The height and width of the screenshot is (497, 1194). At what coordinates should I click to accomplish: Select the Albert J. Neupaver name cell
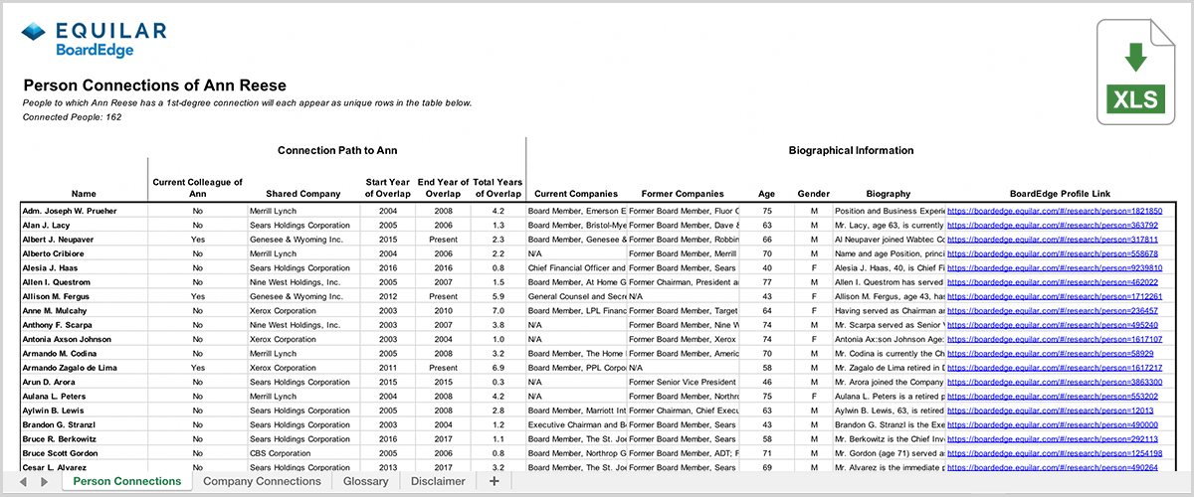pyautogui.click(x=84, y=240)
